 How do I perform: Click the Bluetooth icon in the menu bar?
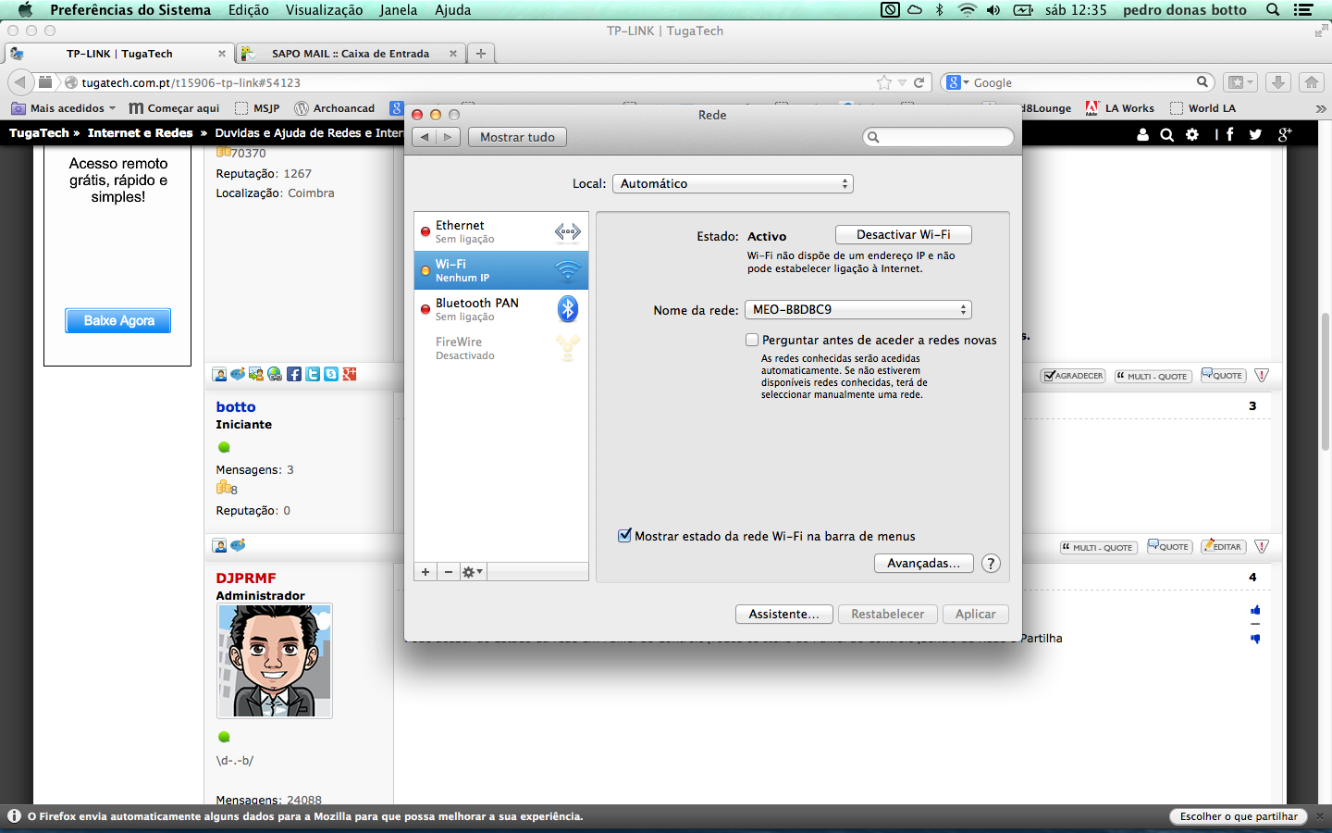940,10
